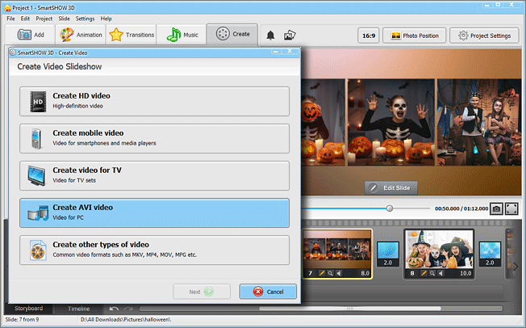526x328 pixels.
Task: Switch to the Animation tab
Action: coord(81,35)
